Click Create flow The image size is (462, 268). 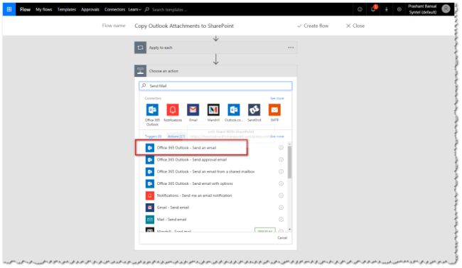tap(313, 26)
